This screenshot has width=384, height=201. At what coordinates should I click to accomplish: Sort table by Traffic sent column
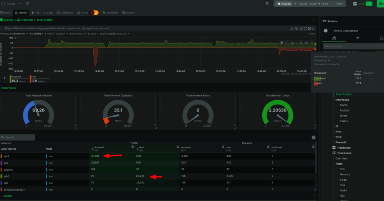141,148
